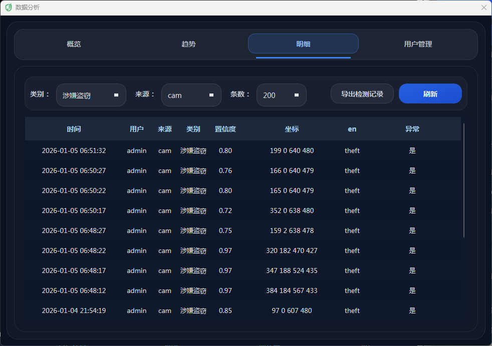
Task: Select the timestamp 2026-01-05 06:48:22
Action: coord(74,251)
